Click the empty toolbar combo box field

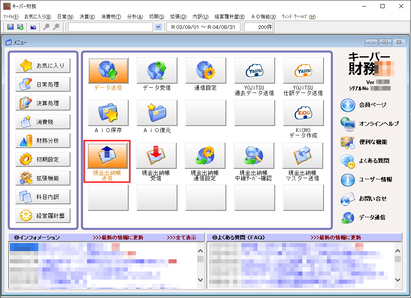click(x=110, y=27)
